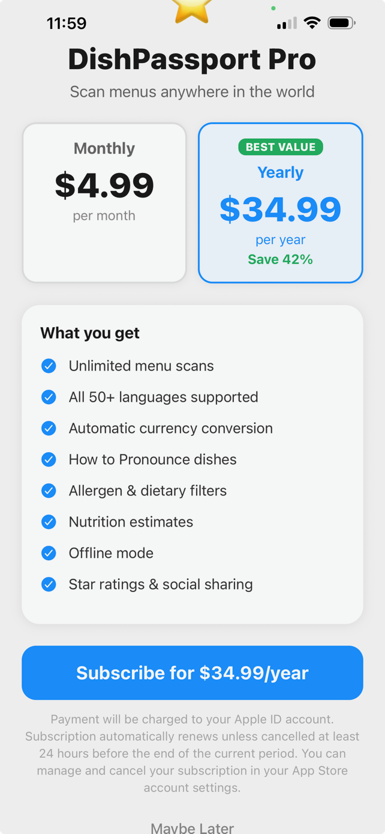Tap Subscribe for $34.99/year
Image resolution: width=385 pixels, height=834 pixels.
(192, 673)
